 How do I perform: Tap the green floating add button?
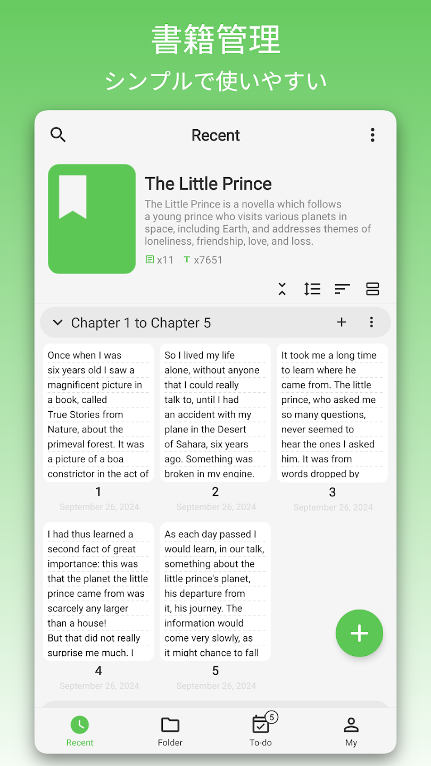click(359, 633)
